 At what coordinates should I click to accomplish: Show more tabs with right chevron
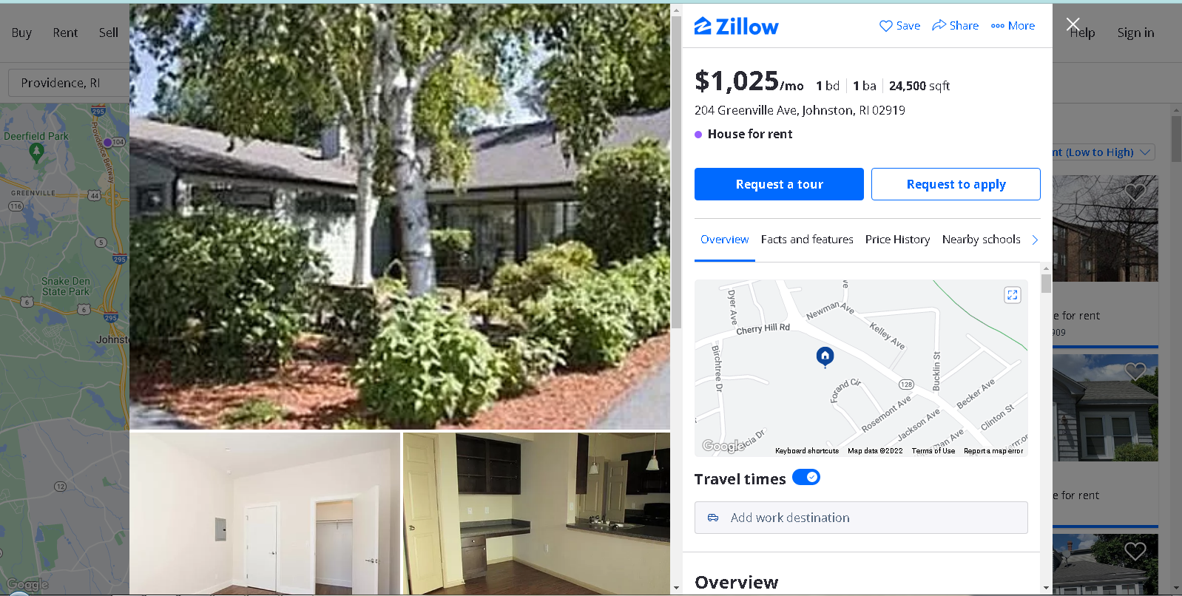click(x=1035, y=240)
